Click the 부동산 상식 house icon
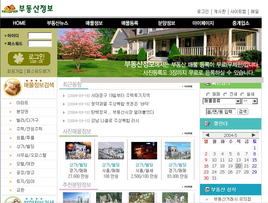 tap(207, 190)
